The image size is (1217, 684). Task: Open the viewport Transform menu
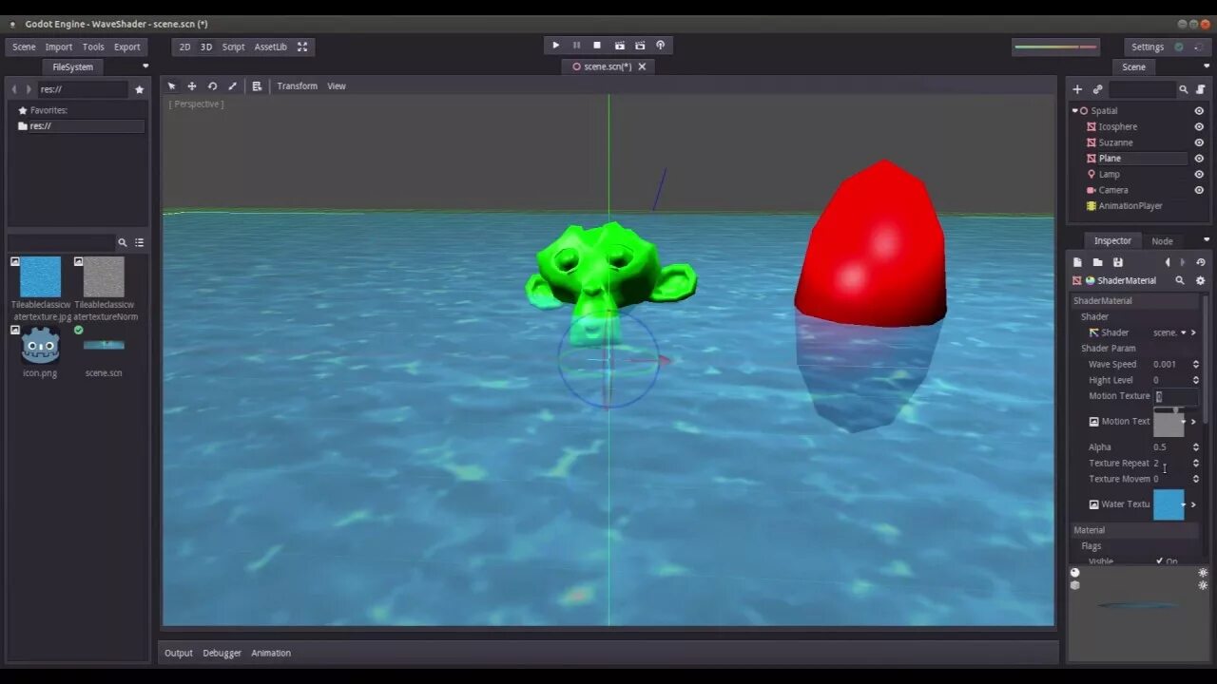click(x=298, y=85)
